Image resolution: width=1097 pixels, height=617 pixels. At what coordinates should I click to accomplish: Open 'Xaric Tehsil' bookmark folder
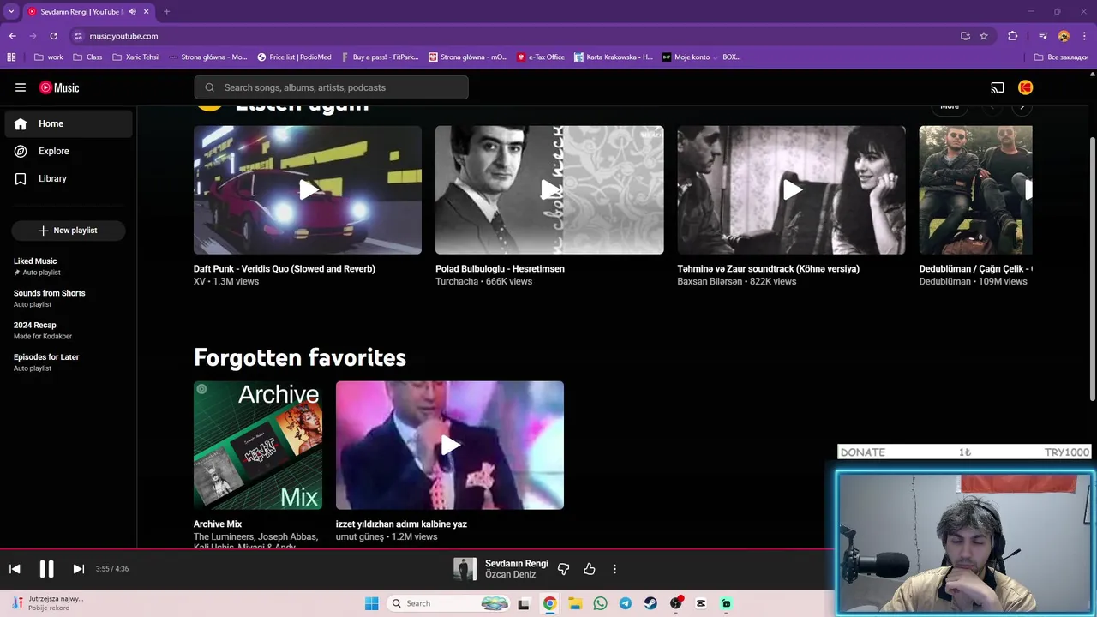pos(135,57)
